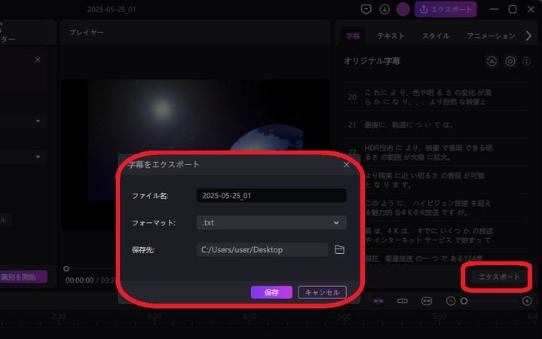Open the messages icon in title bar
The image size is (542, 339).
[366, 9]
